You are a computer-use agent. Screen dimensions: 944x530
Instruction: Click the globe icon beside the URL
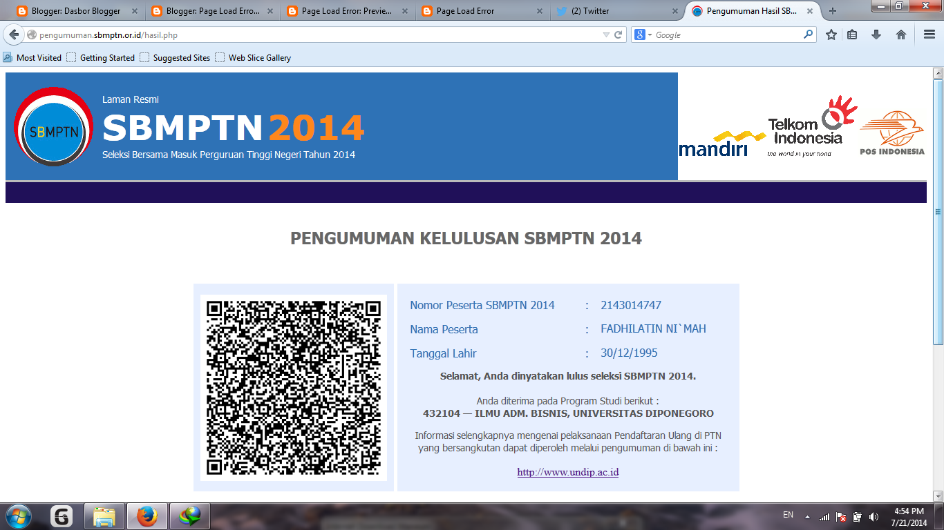click(x=31, y=35)
